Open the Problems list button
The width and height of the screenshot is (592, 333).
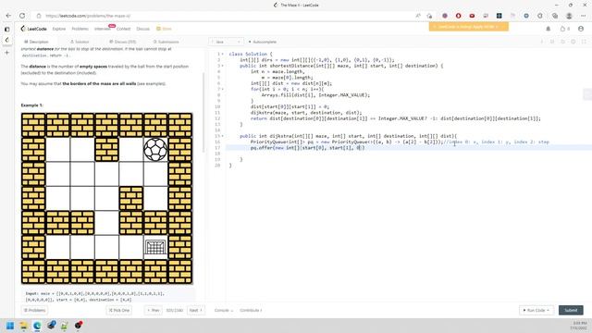(35, 311)
